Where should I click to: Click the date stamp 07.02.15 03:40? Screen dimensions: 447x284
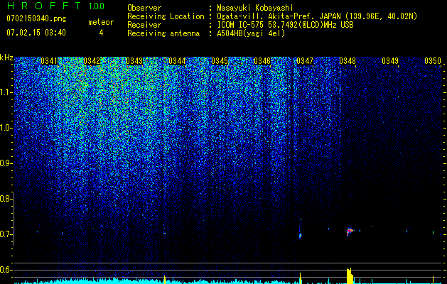point(36,33)
